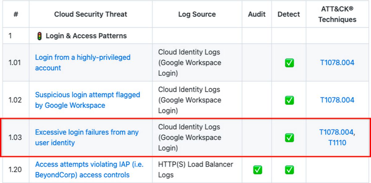371x183 pixels.
Task: Click the 'Log Source' column header
Action: tap(197, 14)
